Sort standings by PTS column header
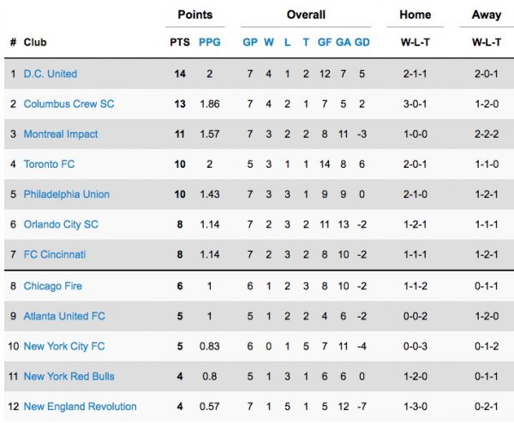This screenshot has width=514, height=423. pos(180,42)
